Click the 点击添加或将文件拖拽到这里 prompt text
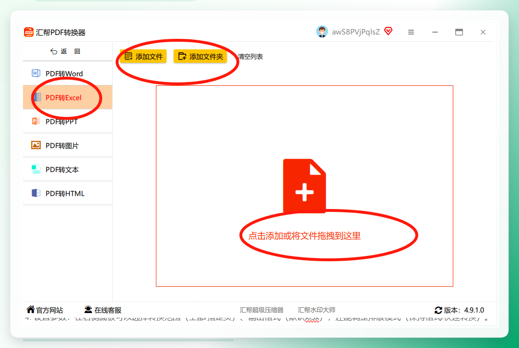 (305, 236)
